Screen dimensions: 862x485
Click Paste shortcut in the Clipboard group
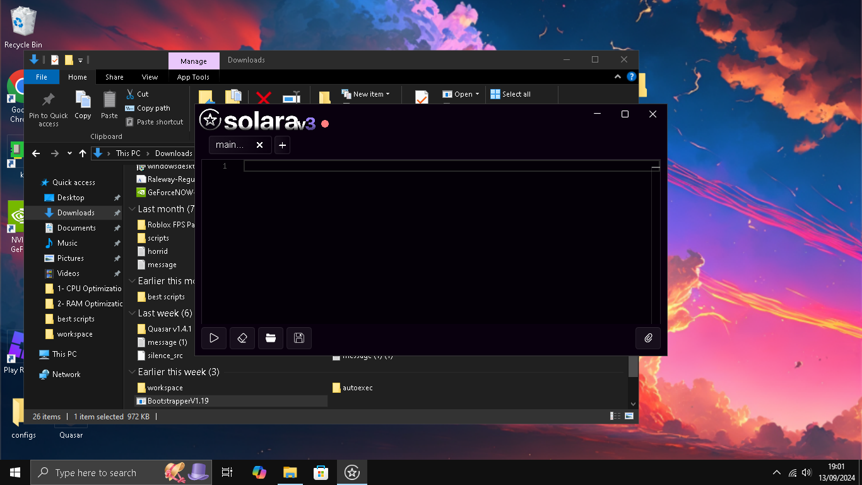click(x=155, y=122)
